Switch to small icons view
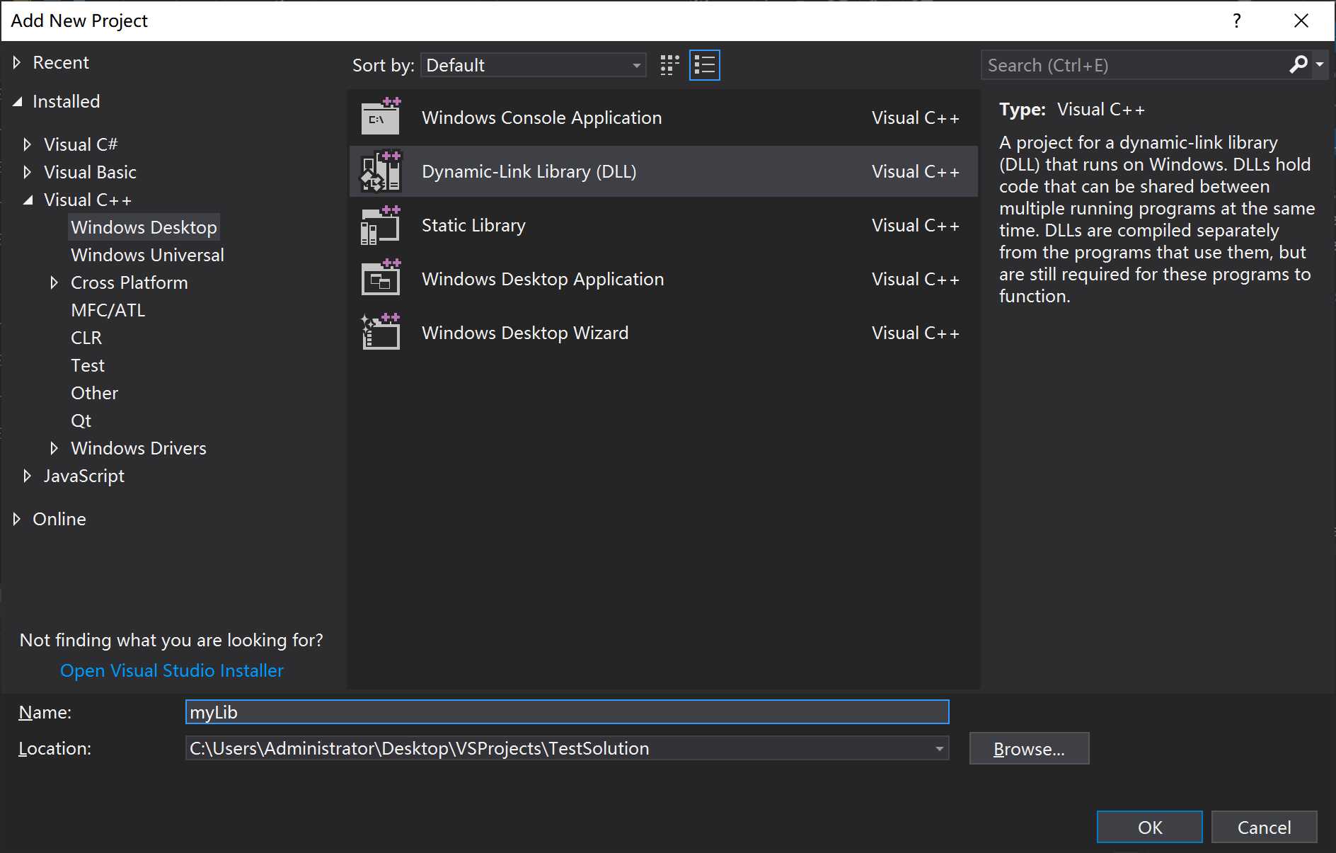 click(x=669, y=65)
